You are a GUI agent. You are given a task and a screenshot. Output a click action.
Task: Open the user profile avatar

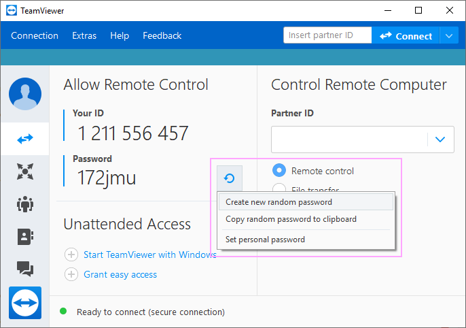click(25, 94)
